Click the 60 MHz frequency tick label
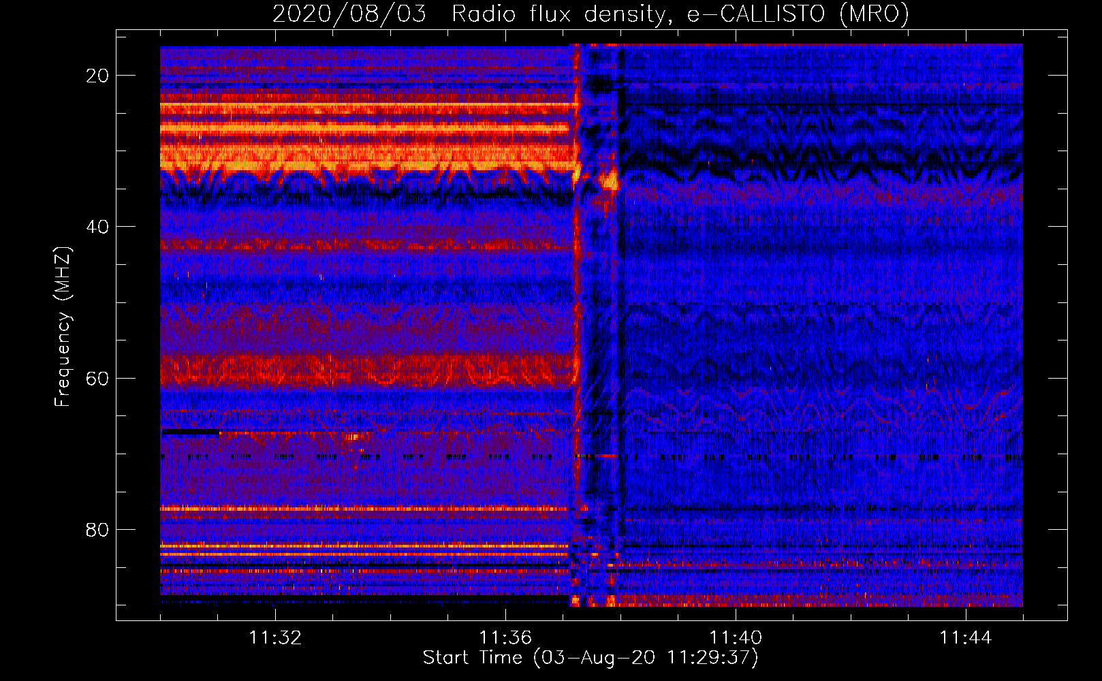The width and height of the screenshot is (1102, 681). tap(98, 378)
